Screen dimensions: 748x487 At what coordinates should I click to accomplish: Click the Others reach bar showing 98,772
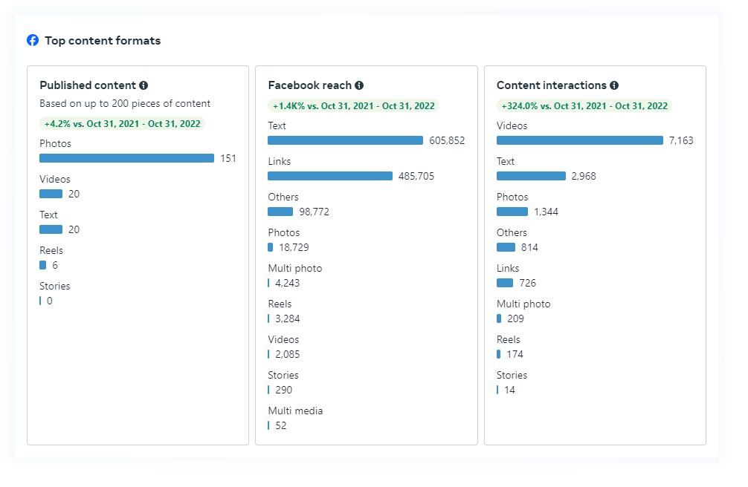pyautogui.click(x=280, y=212)
